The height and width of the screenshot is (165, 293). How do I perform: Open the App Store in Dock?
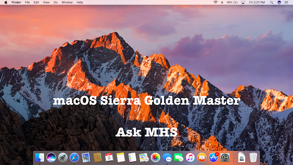click(213, 157)
